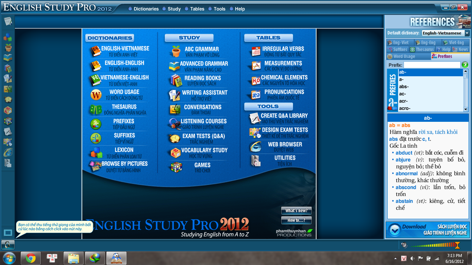Select 'a-' in the prefixes list
This screenshot has height=265, width=472.
pyautogui.click(x=431, y=79)
